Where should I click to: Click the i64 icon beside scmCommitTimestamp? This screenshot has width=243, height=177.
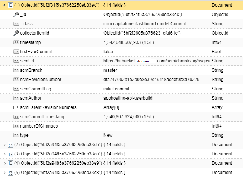(x=16, y=117)
